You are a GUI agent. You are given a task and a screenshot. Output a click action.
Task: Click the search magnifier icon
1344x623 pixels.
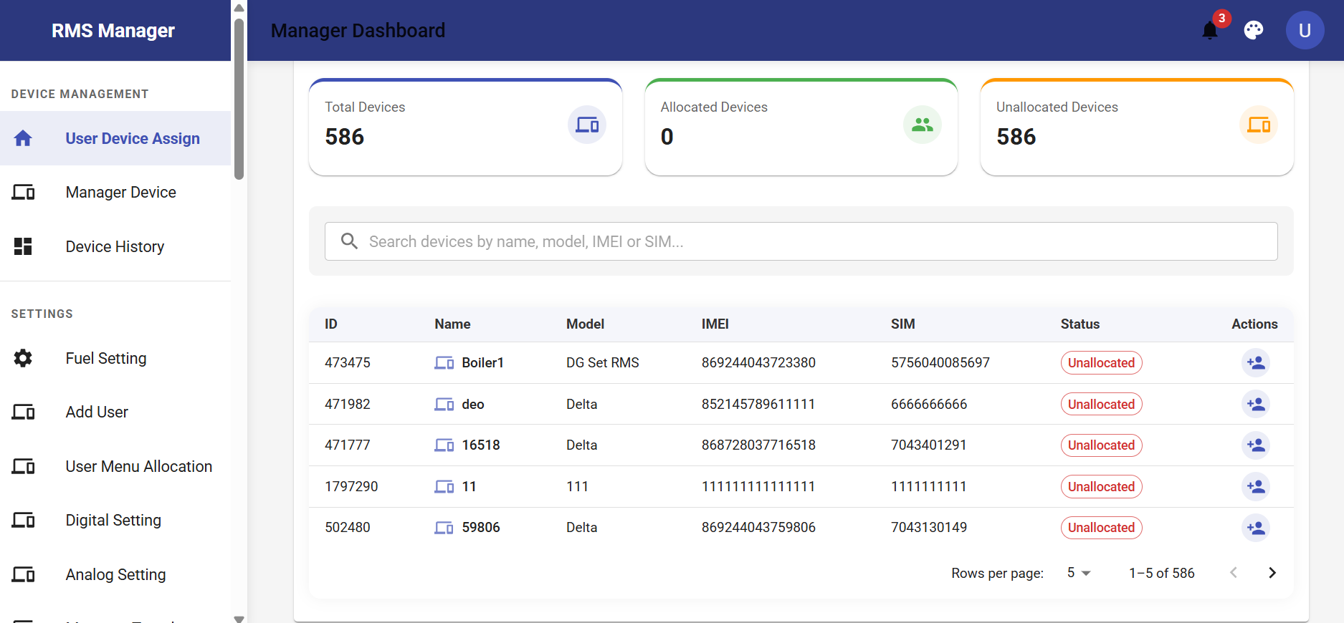point(349,241)
